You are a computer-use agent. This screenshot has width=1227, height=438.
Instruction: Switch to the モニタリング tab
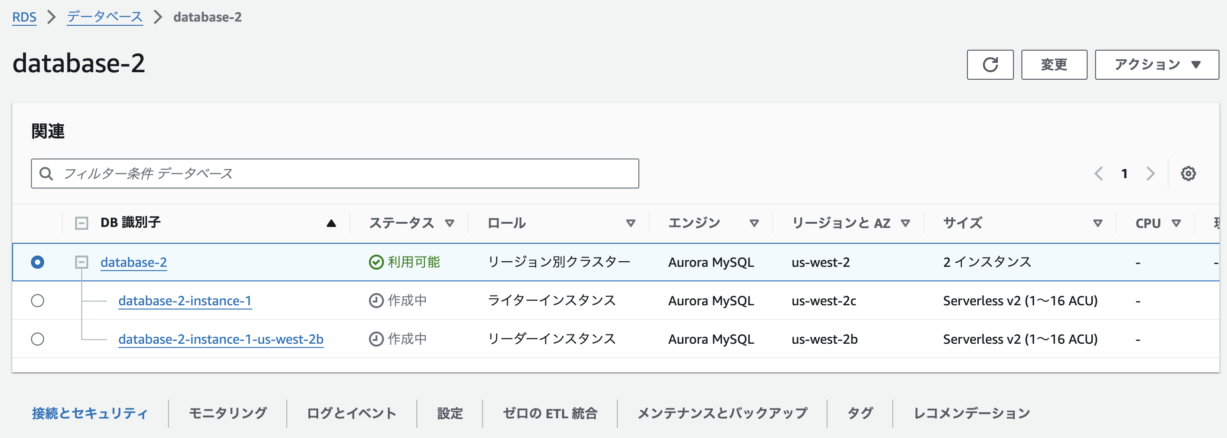(x=228, y=413)
